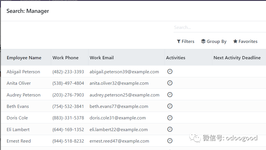Click Eli Lambert's work phone number
The image size is (266, 150).
(x=68, y=130)
